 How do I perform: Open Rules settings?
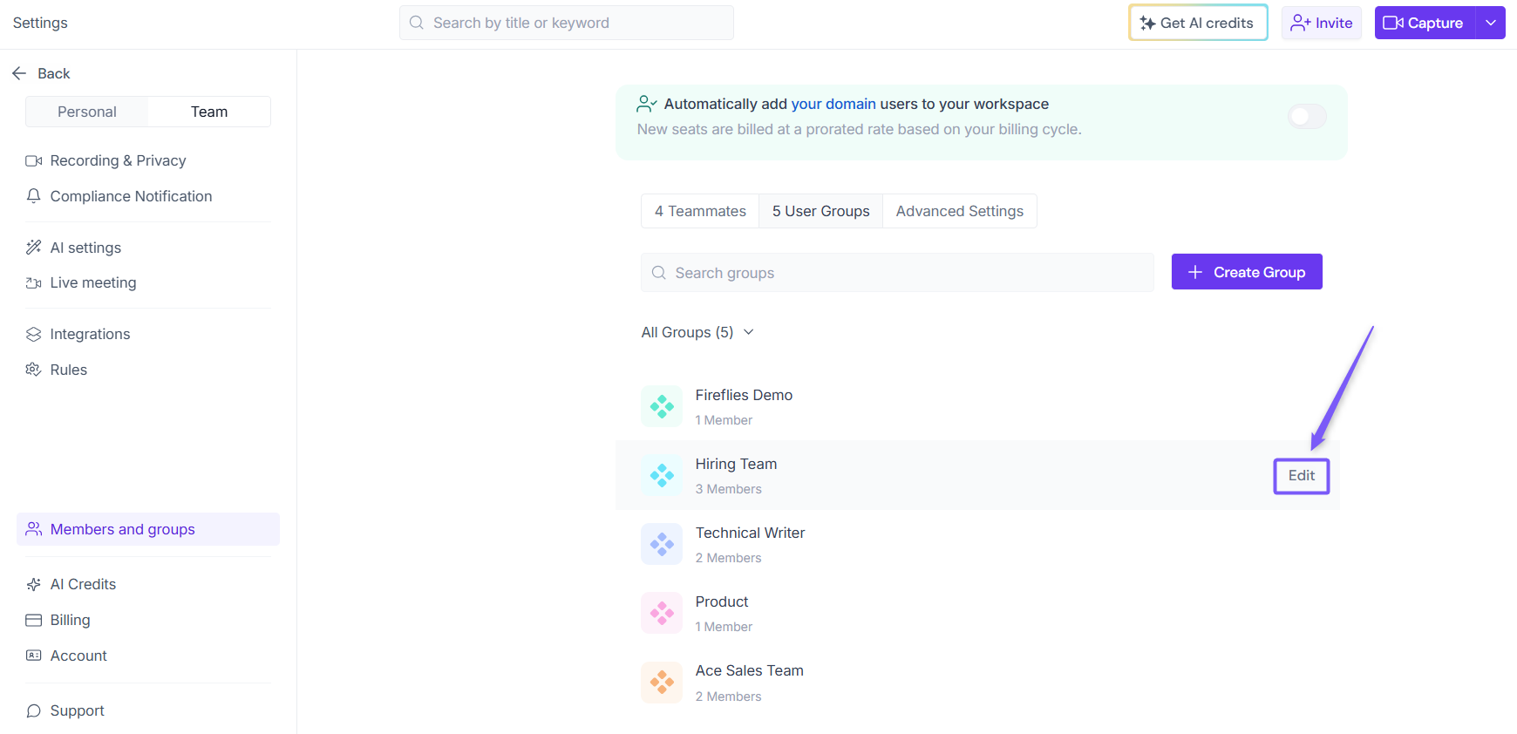pyautogui.click(x=68, y=370)
